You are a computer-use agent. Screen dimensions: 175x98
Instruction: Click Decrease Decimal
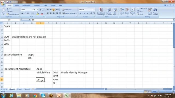tap(94, 13)
